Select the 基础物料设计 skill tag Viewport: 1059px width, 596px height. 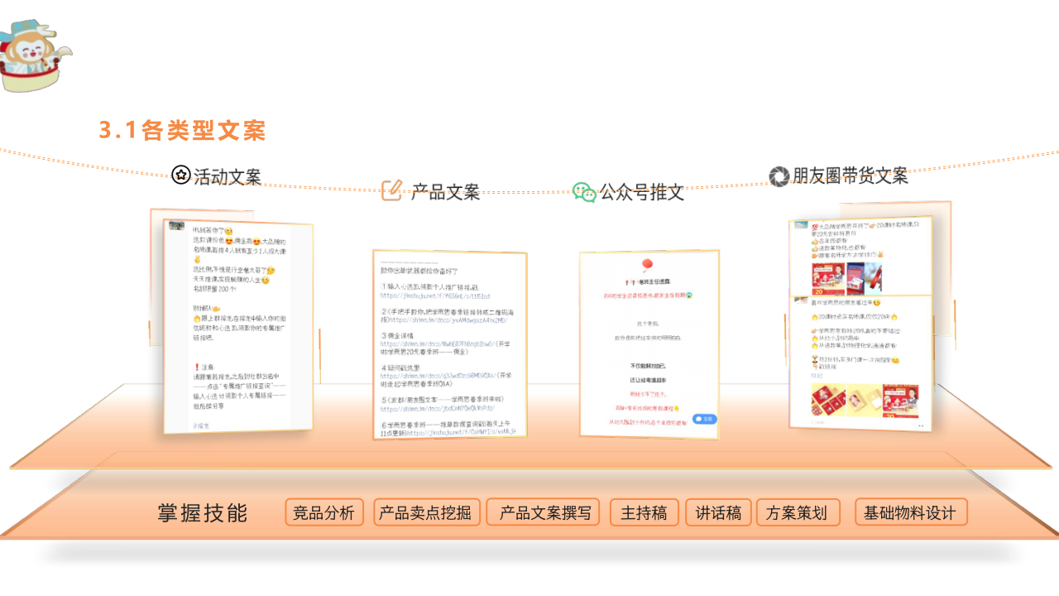pyautogui.click(x=910, y=512)
